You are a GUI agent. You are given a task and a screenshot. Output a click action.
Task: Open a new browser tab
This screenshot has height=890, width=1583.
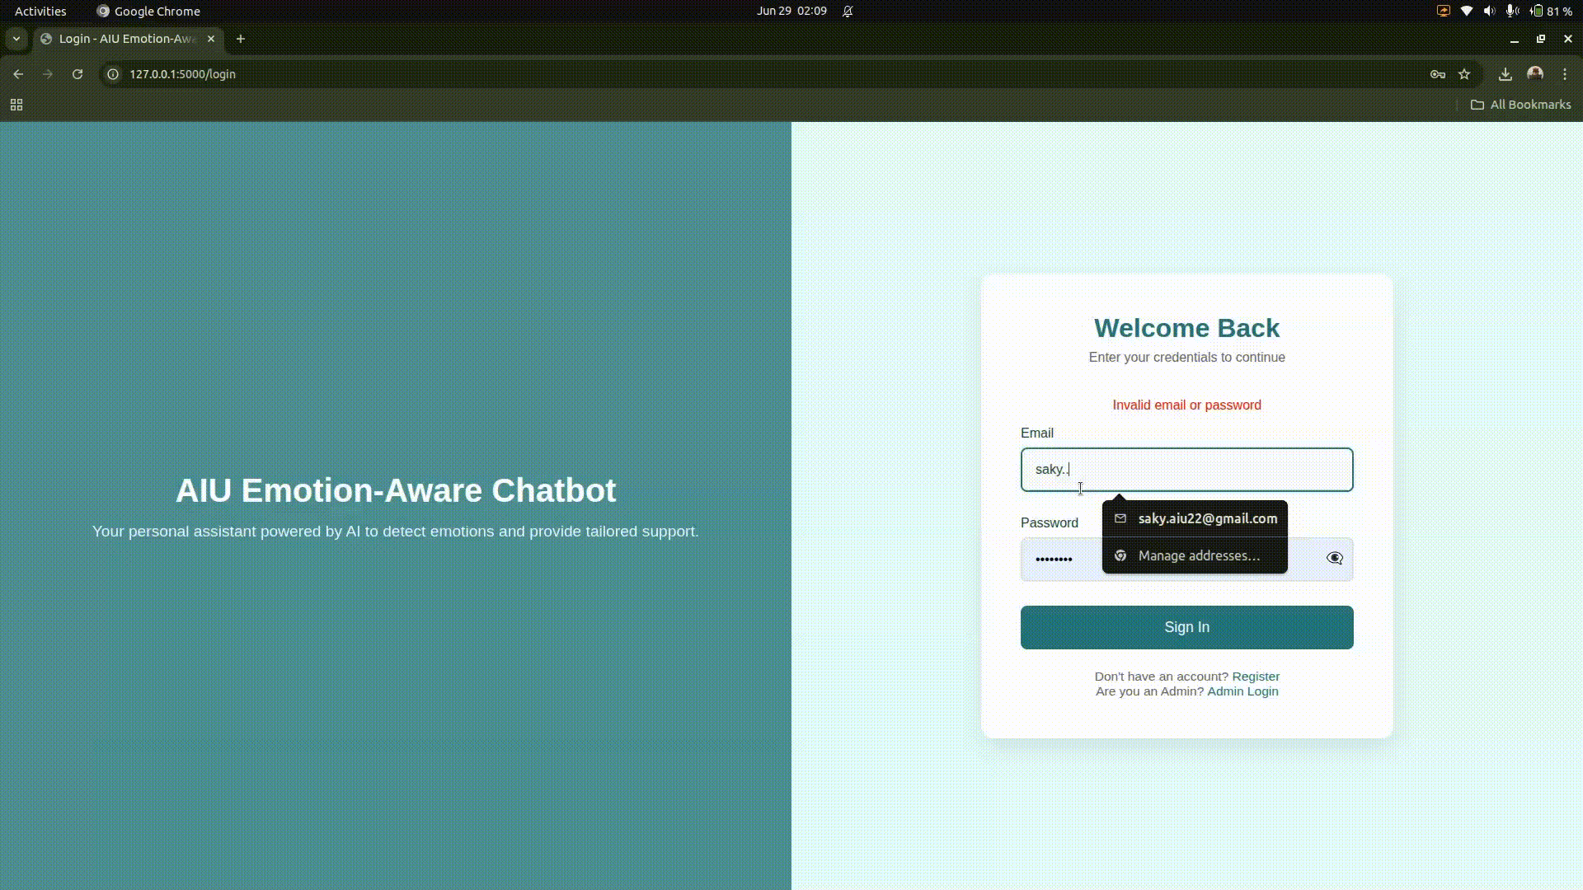[241, 39]
